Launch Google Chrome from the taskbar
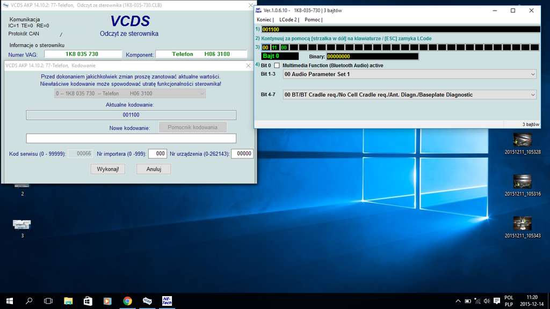The width and height of the screenshot is (550, 309). (127, 301)
